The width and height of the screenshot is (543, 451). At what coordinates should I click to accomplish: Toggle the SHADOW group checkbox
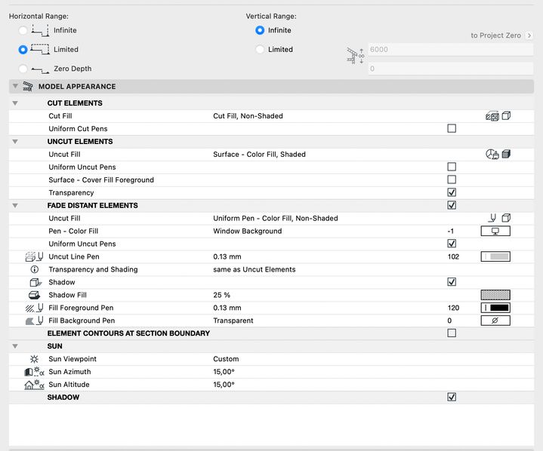pyautogui.click(x=452, y=397)
